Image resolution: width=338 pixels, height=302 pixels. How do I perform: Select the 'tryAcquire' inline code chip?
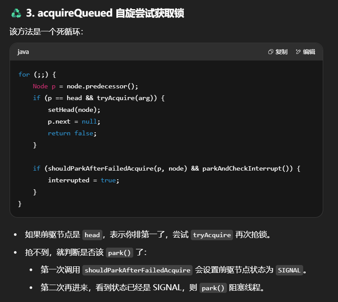[212, 235]
